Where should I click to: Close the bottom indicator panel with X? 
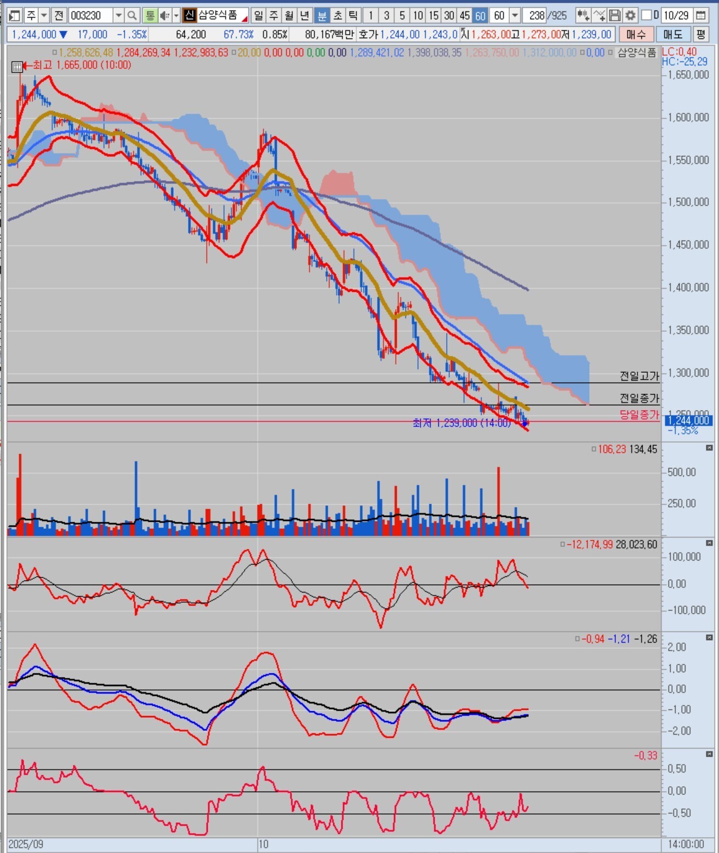point(709,754)
